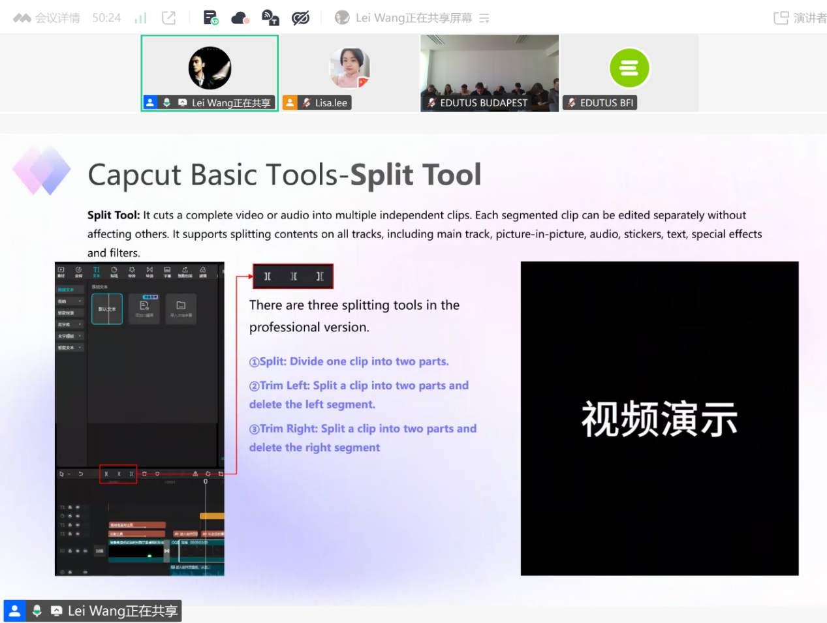This screenshot has width=827, height=623.
Task: Toggle the sticker track eye visibility
Action: coord(78,516)
